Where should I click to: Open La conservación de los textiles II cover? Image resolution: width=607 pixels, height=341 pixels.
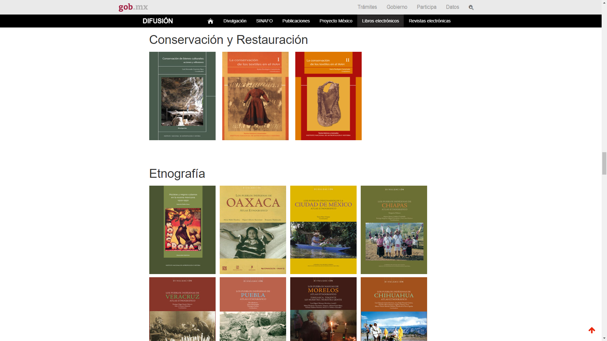[x=328, y=96]
